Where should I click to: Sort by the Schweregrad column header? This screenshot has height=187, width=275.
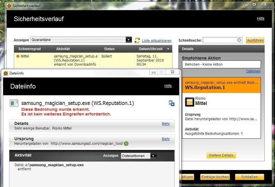(x=29, y=49)
